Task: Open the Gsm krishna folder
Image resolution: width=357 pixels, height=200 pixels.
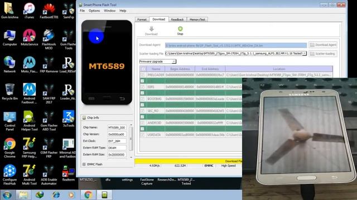Action: click(9, 11)
